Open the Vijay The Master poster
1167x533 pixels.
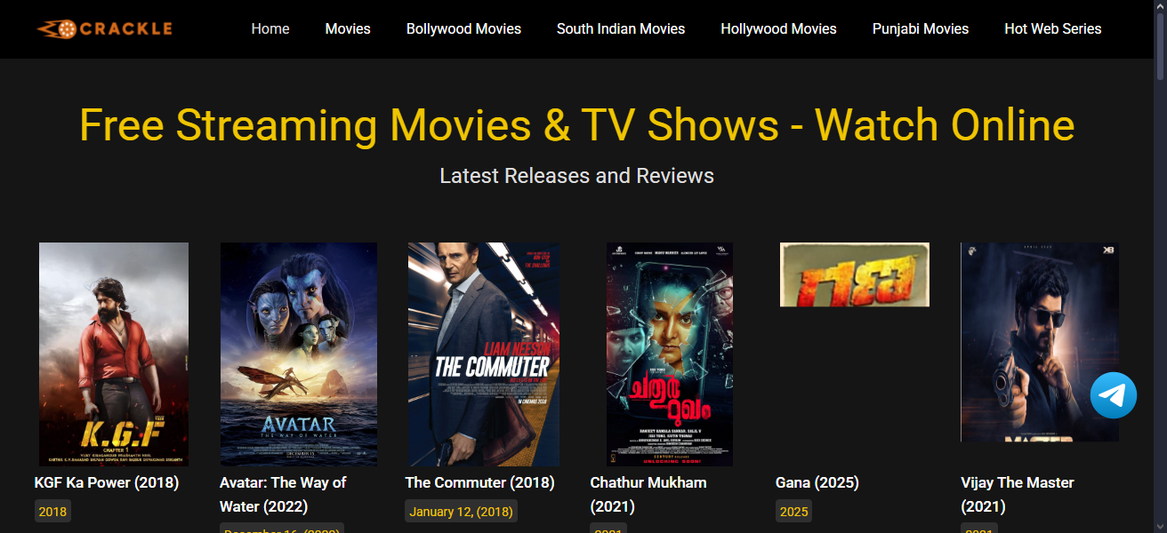coord(1040,342)
